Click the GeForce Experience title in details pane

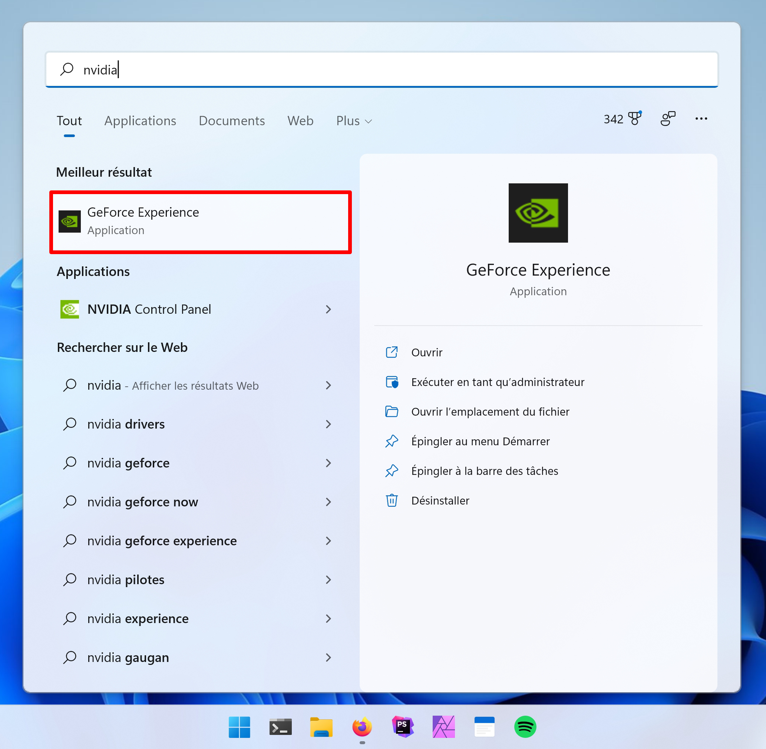coord(538,270)
